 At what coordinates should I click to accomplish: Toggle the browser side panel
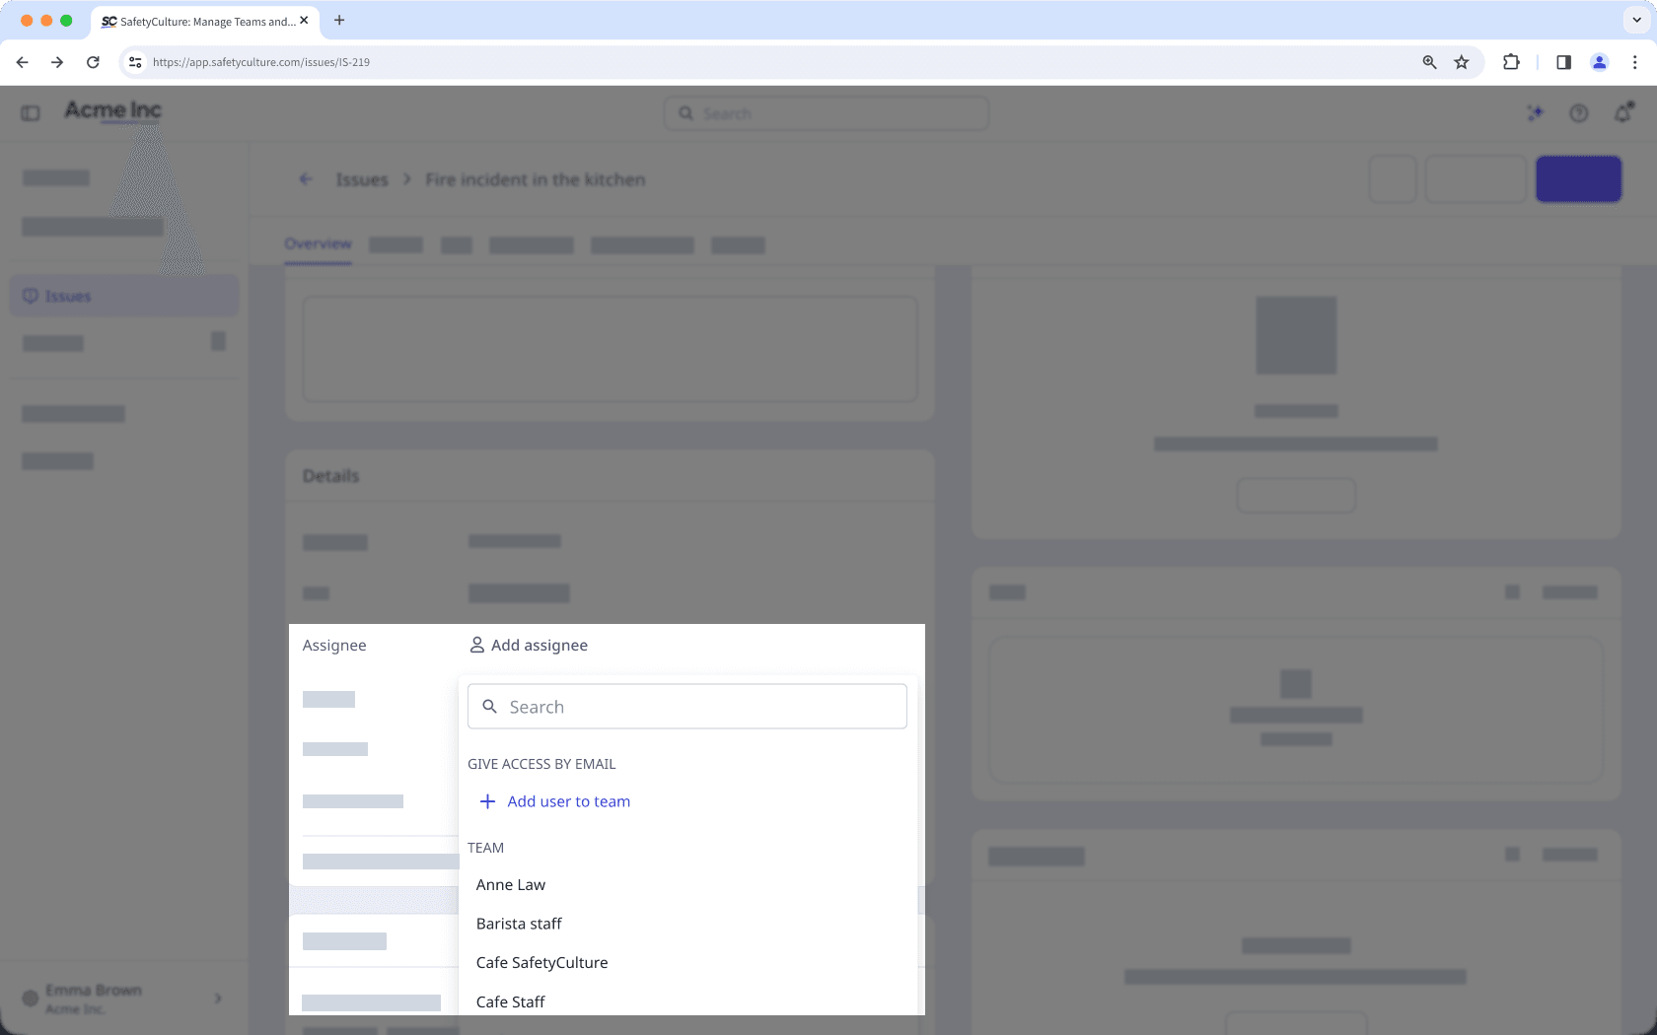[1562, 61]
